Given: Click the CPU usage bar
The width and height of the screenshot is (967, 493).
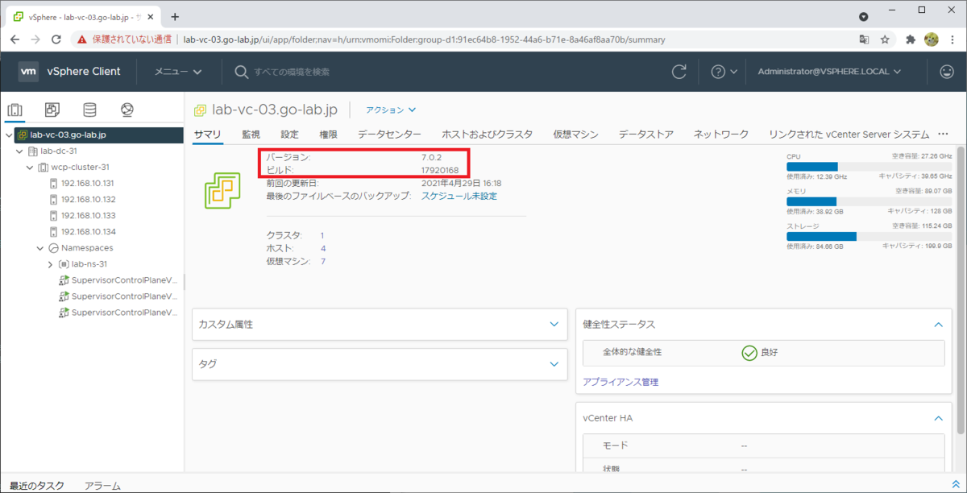Looking at the screenshot, I should 869,167.
